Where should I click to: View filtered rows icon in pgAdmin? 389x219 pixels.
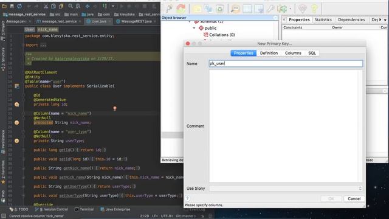[259, 9]
